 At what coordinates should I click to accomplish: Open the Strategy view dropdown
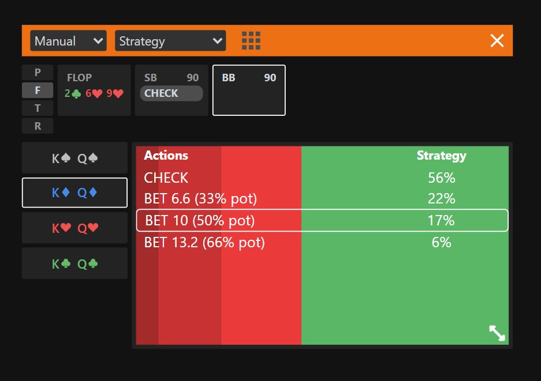pyautogui.click(x=170, y=41)
